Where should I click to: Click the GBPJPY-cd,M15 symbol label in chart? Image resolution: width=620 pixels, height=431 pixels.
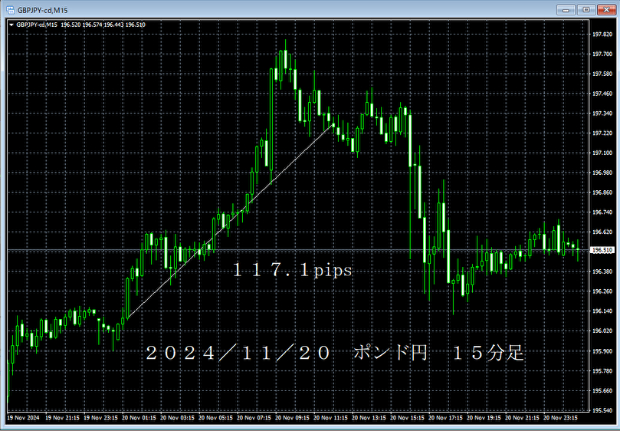(x=37, y=25)
